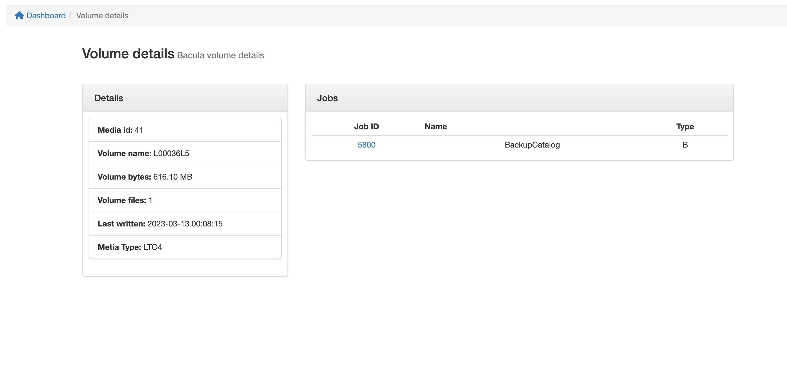Click the Volume details page title
The width and height of the screenshot is (787, 366).
[128, 54]
